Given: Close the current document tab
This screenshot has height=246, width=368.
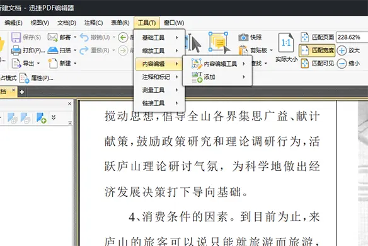Looking at the screenshot, I should (13, 90).
